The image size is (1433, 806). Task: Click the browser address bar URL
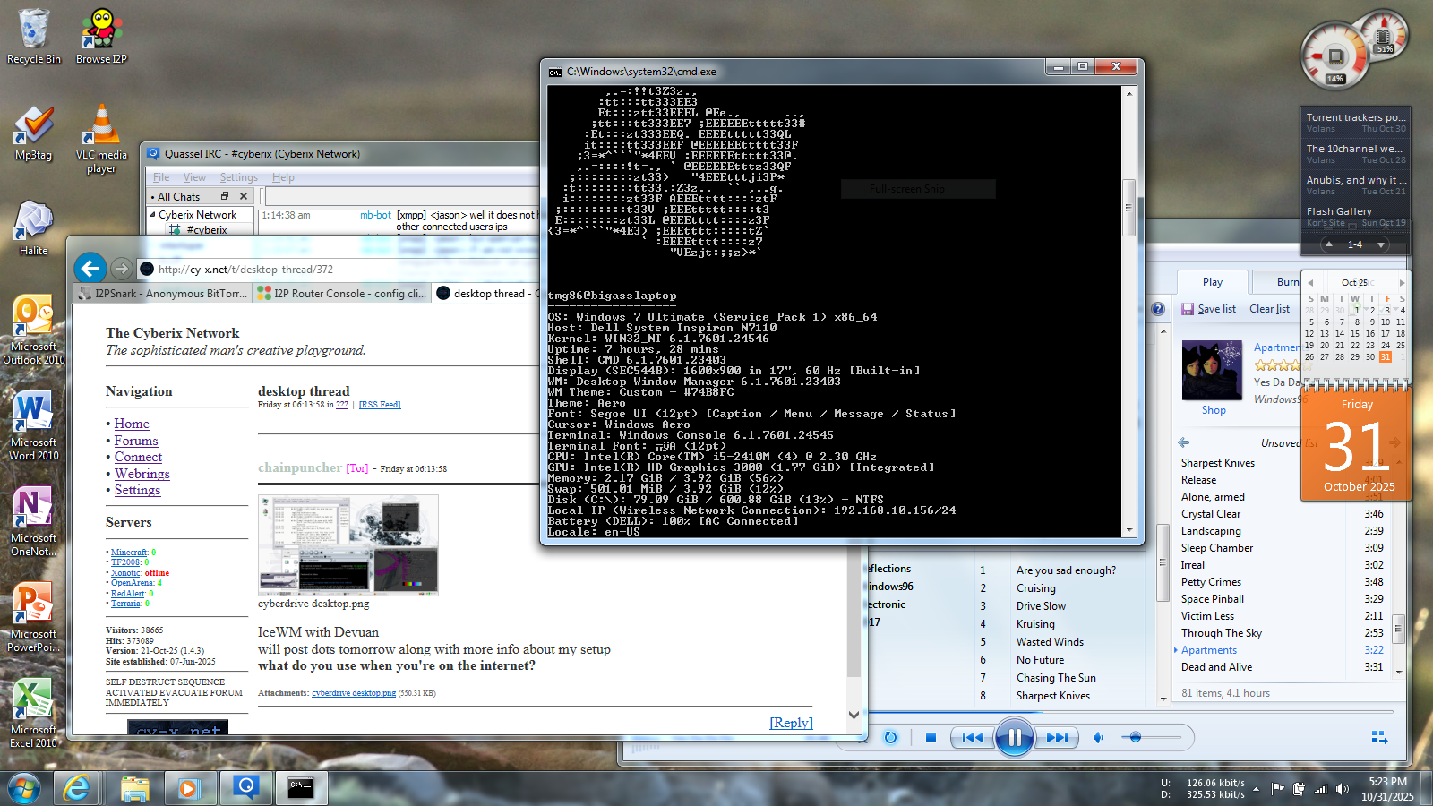(x=245, y=269)
